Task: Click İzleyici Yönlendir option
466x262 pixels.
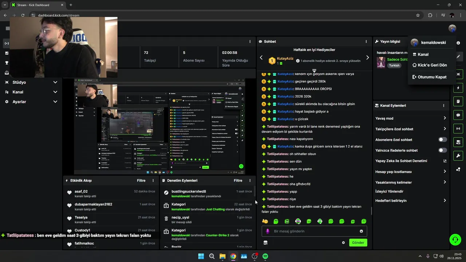Action: tap(389, 191)
